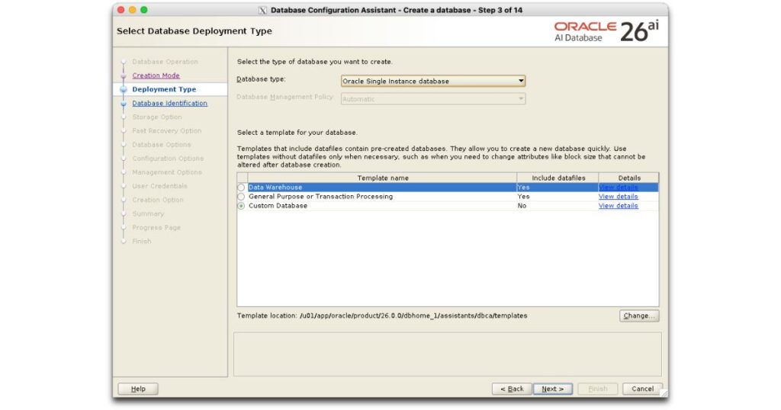View details for General Purpose template
Image resolution: width=781 pixels, height=410 pixels.
(x=618, y=197)
